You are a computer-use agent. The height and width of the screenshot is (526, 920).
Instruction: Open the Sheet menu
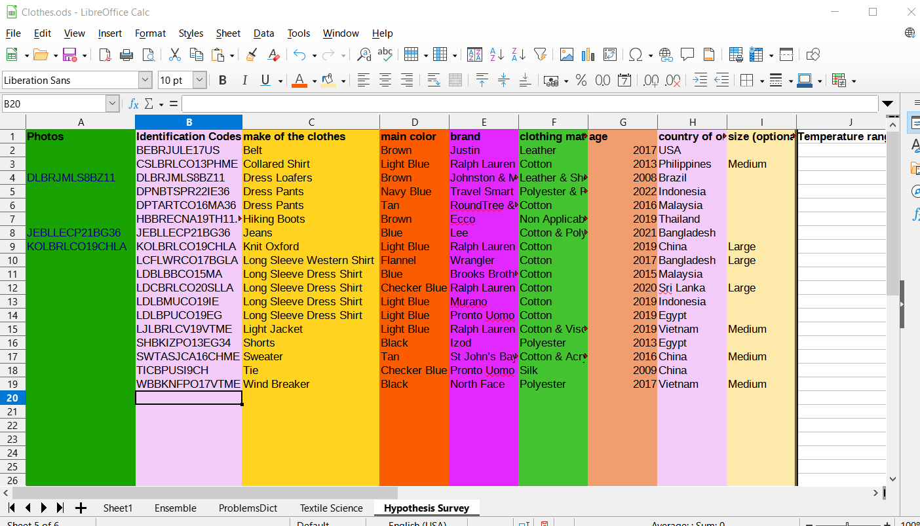tap(228, 33)
